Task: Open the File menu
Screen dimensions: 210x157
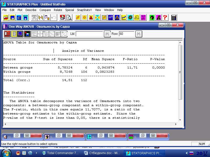Action: [x=4, y=10]
